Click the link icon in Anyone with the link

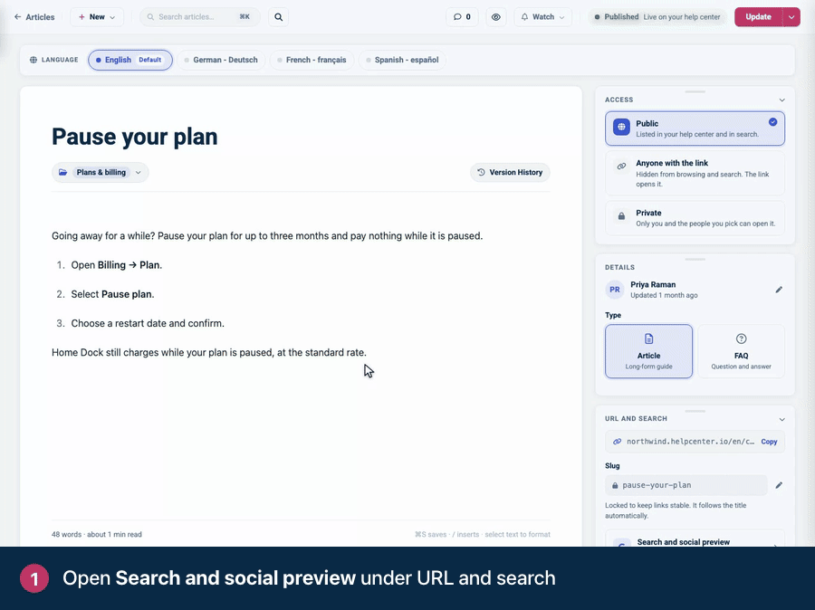point(621,167)
